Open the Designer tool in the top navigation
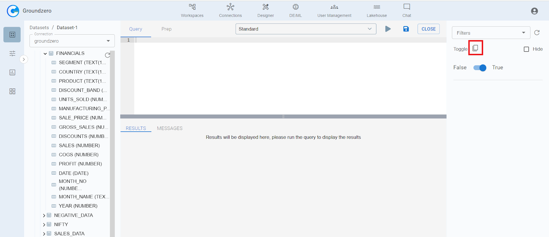The image size is (549, 237). point(266,11)
